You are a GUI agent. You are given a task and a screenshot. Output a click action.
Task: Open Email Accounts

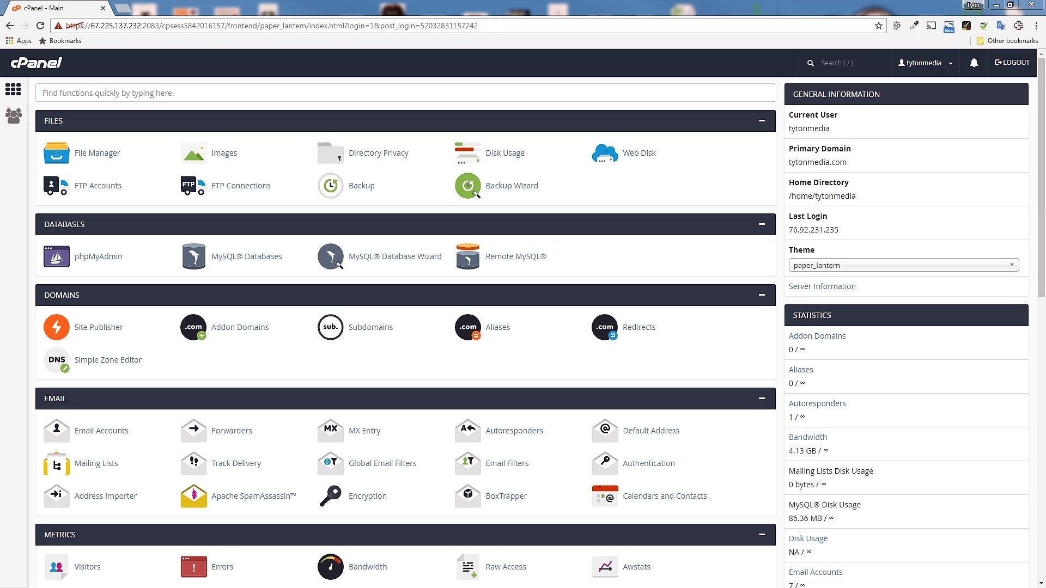(x=101, y=431)
